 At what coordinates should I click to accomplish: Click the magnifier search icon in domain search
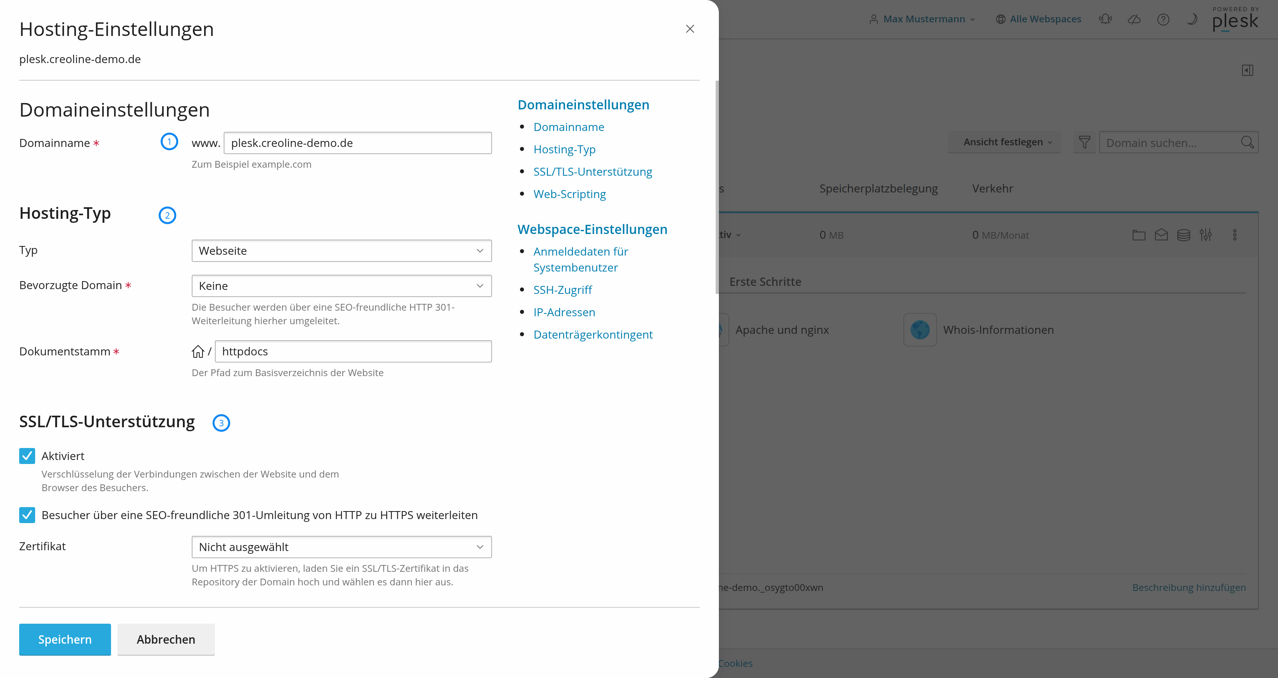tap(1247, 142)
